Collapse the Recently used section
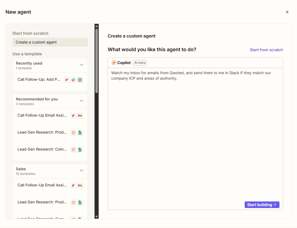 pos(82,65)
